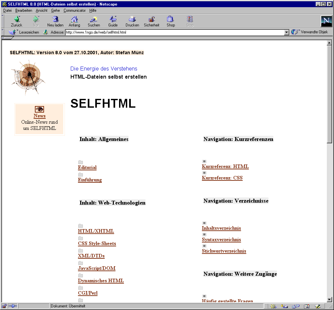Open the Communicator menu
Screen dimensions: 334x310
point(74,10)
